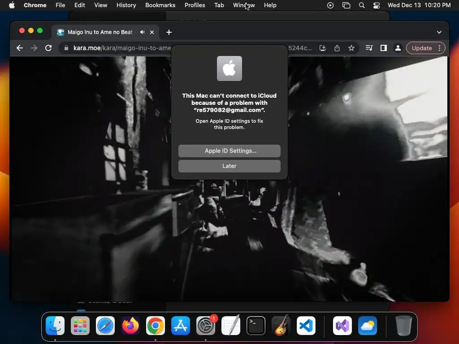Open the Help menu

[x=270, y=5]
